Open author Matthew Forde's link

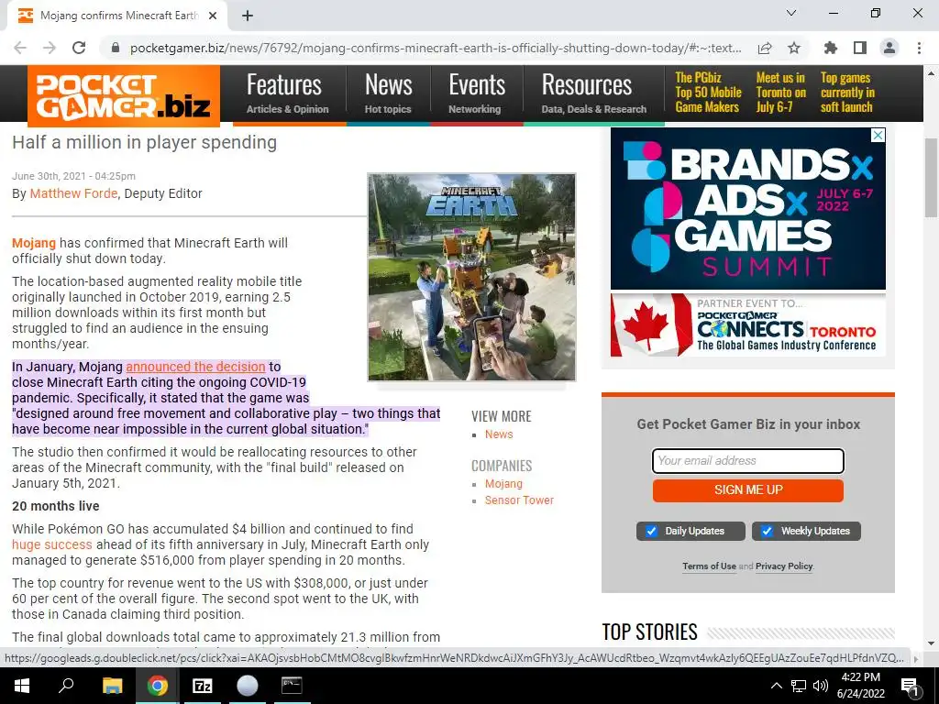pyautogui.click(x=73, y=193)
